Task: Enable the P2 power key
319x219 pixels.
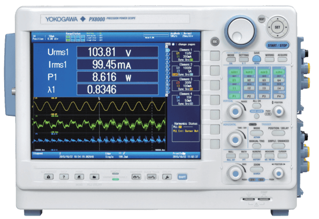Action: 249,96
